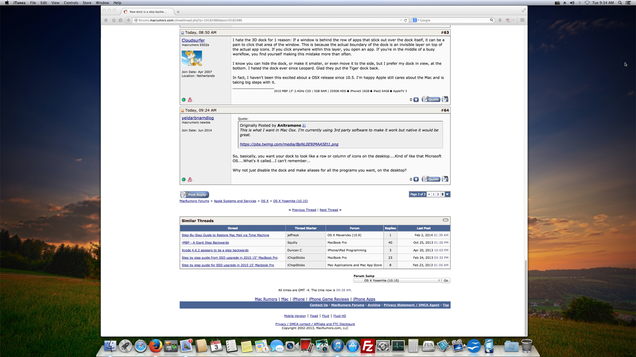
Task: Go back with Firefox back arrow
Action: click(129, 20)
